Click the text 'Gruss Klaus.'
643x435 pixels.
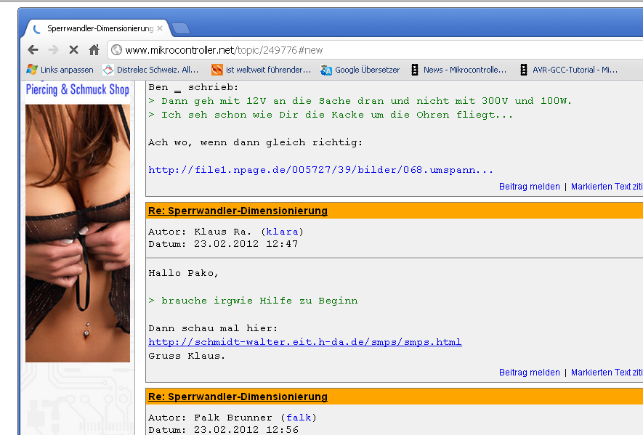coord(187,356)
